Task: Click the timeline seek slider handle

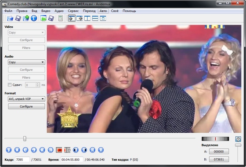Action: [x=25, y=138]
